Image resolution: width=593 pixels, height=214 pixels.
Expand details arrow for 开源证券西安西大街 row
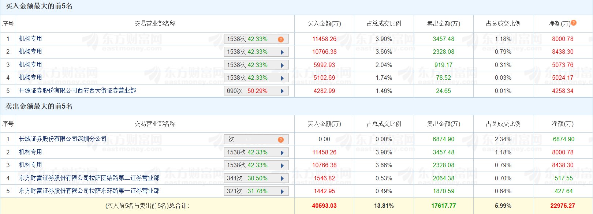click(282, 91)
